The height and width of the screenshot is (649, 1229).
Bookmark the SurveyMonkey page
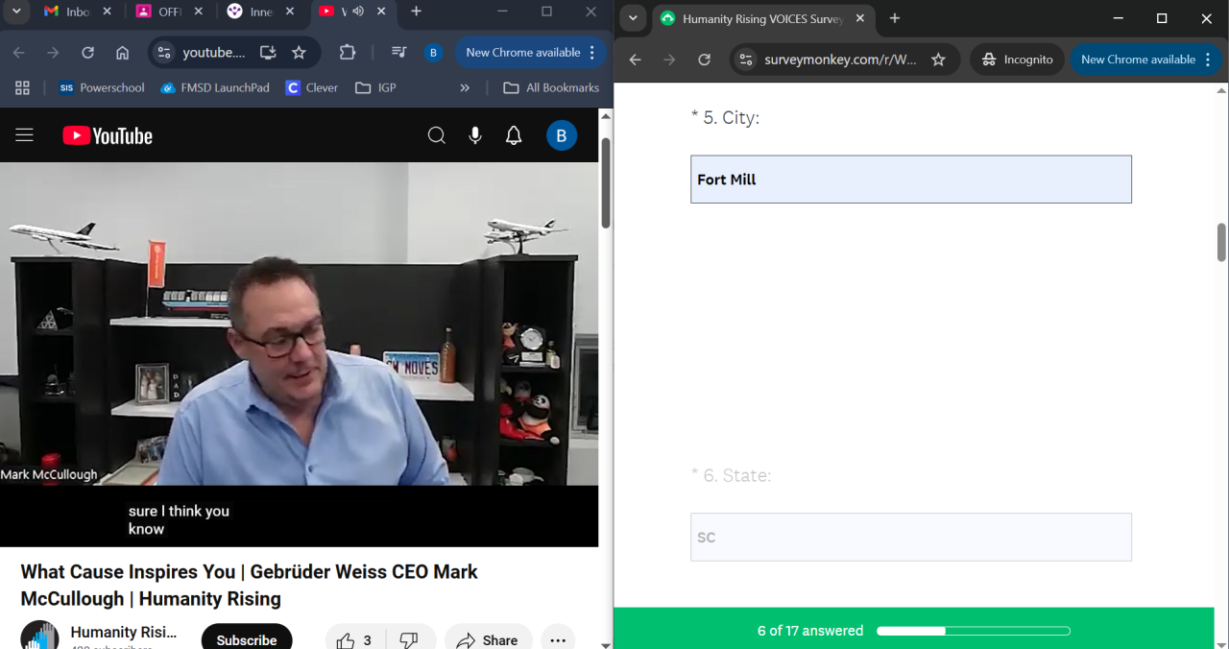point(938,60)
